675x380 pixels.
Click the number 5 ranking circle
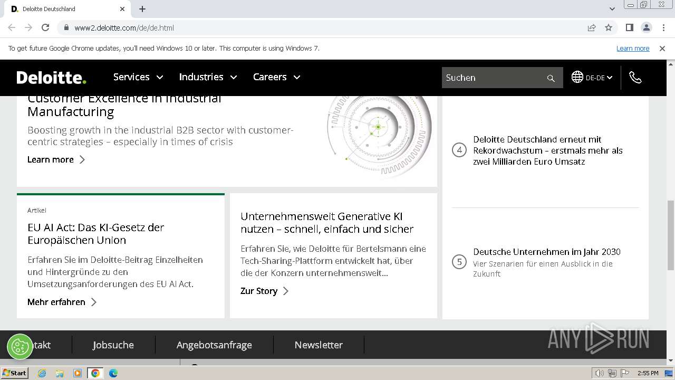click(459, 261)
